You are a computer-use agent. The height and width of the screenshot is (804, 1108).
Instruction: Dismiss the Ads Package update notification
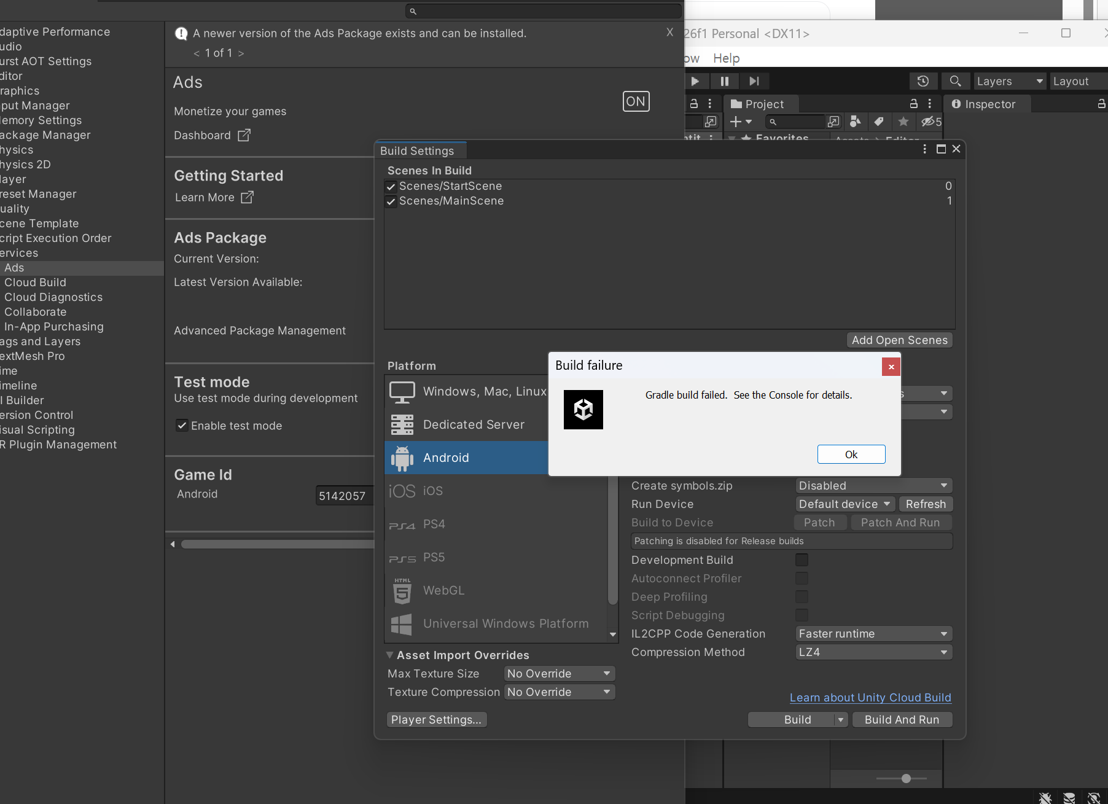coord(669,32)
